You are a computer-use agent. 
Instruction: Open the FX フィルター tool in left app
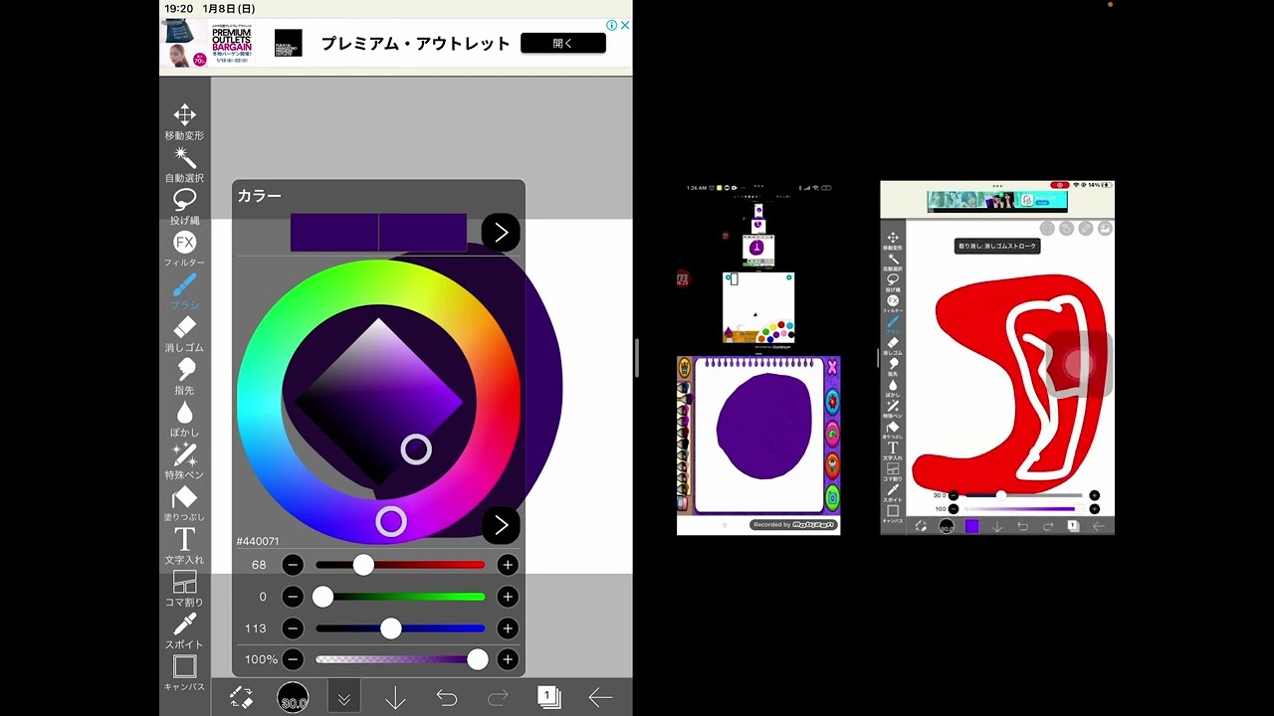[184, 249]
